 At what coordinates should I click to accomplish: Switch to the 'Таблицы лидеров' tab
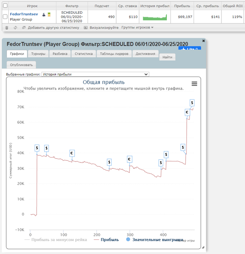(114, 54)
